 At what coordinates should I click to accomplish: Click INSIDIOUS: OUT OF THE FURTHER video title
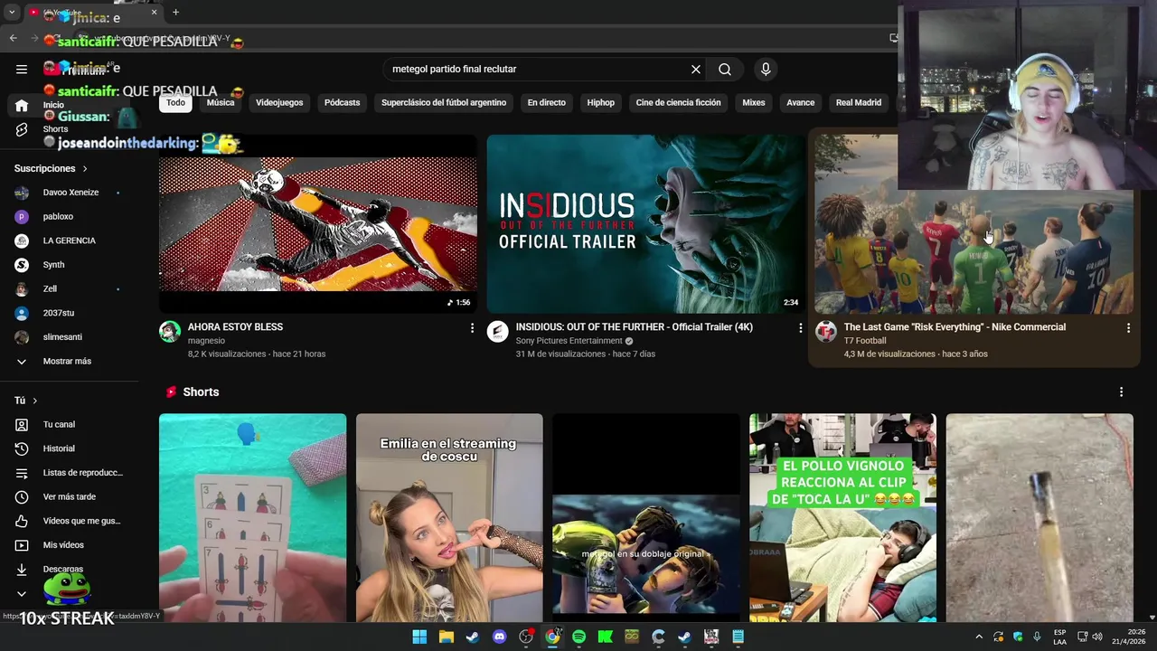point(635,327)
